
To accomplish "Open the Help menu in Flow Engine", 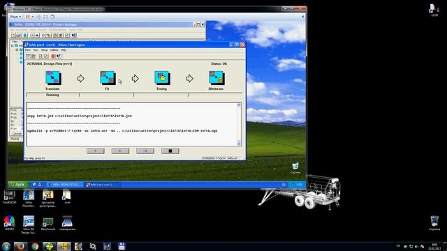I will coord(64,50).
